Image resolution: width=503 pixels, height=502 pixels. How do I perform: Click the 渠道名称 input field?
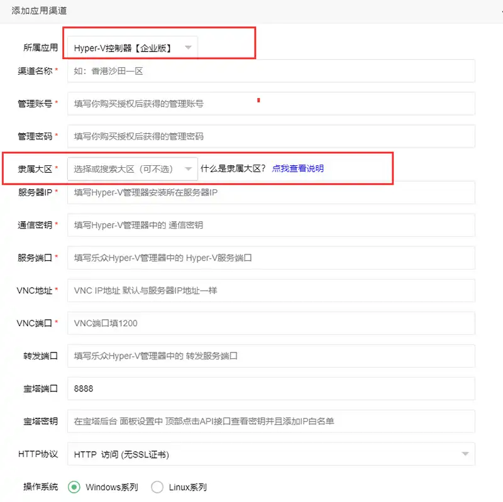[x=270, y=71]
